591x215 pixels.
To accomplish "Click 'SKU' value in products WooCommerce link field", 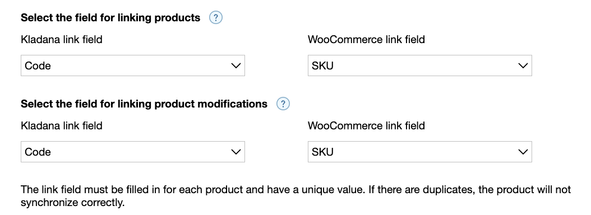I will 322,66.
